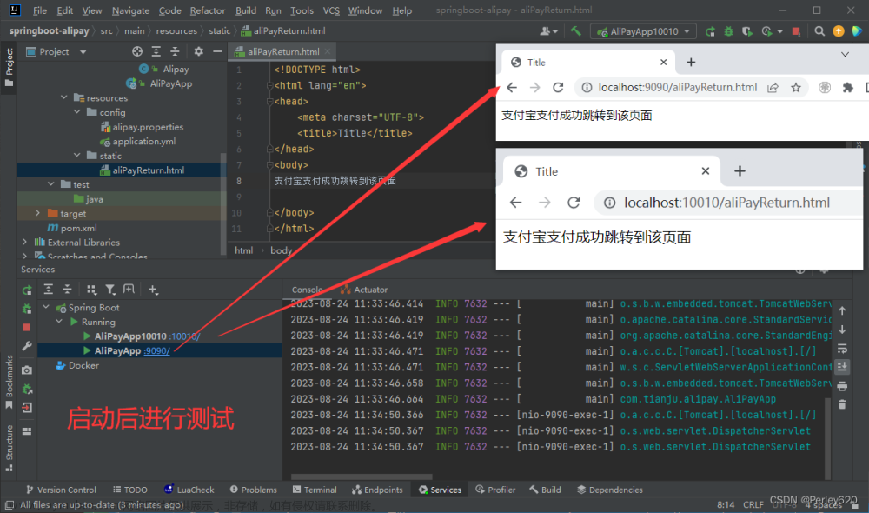Click Select Opened File target icon in Project panel
The height and width of the screenshot is (513, 869).
click(137, 51)
